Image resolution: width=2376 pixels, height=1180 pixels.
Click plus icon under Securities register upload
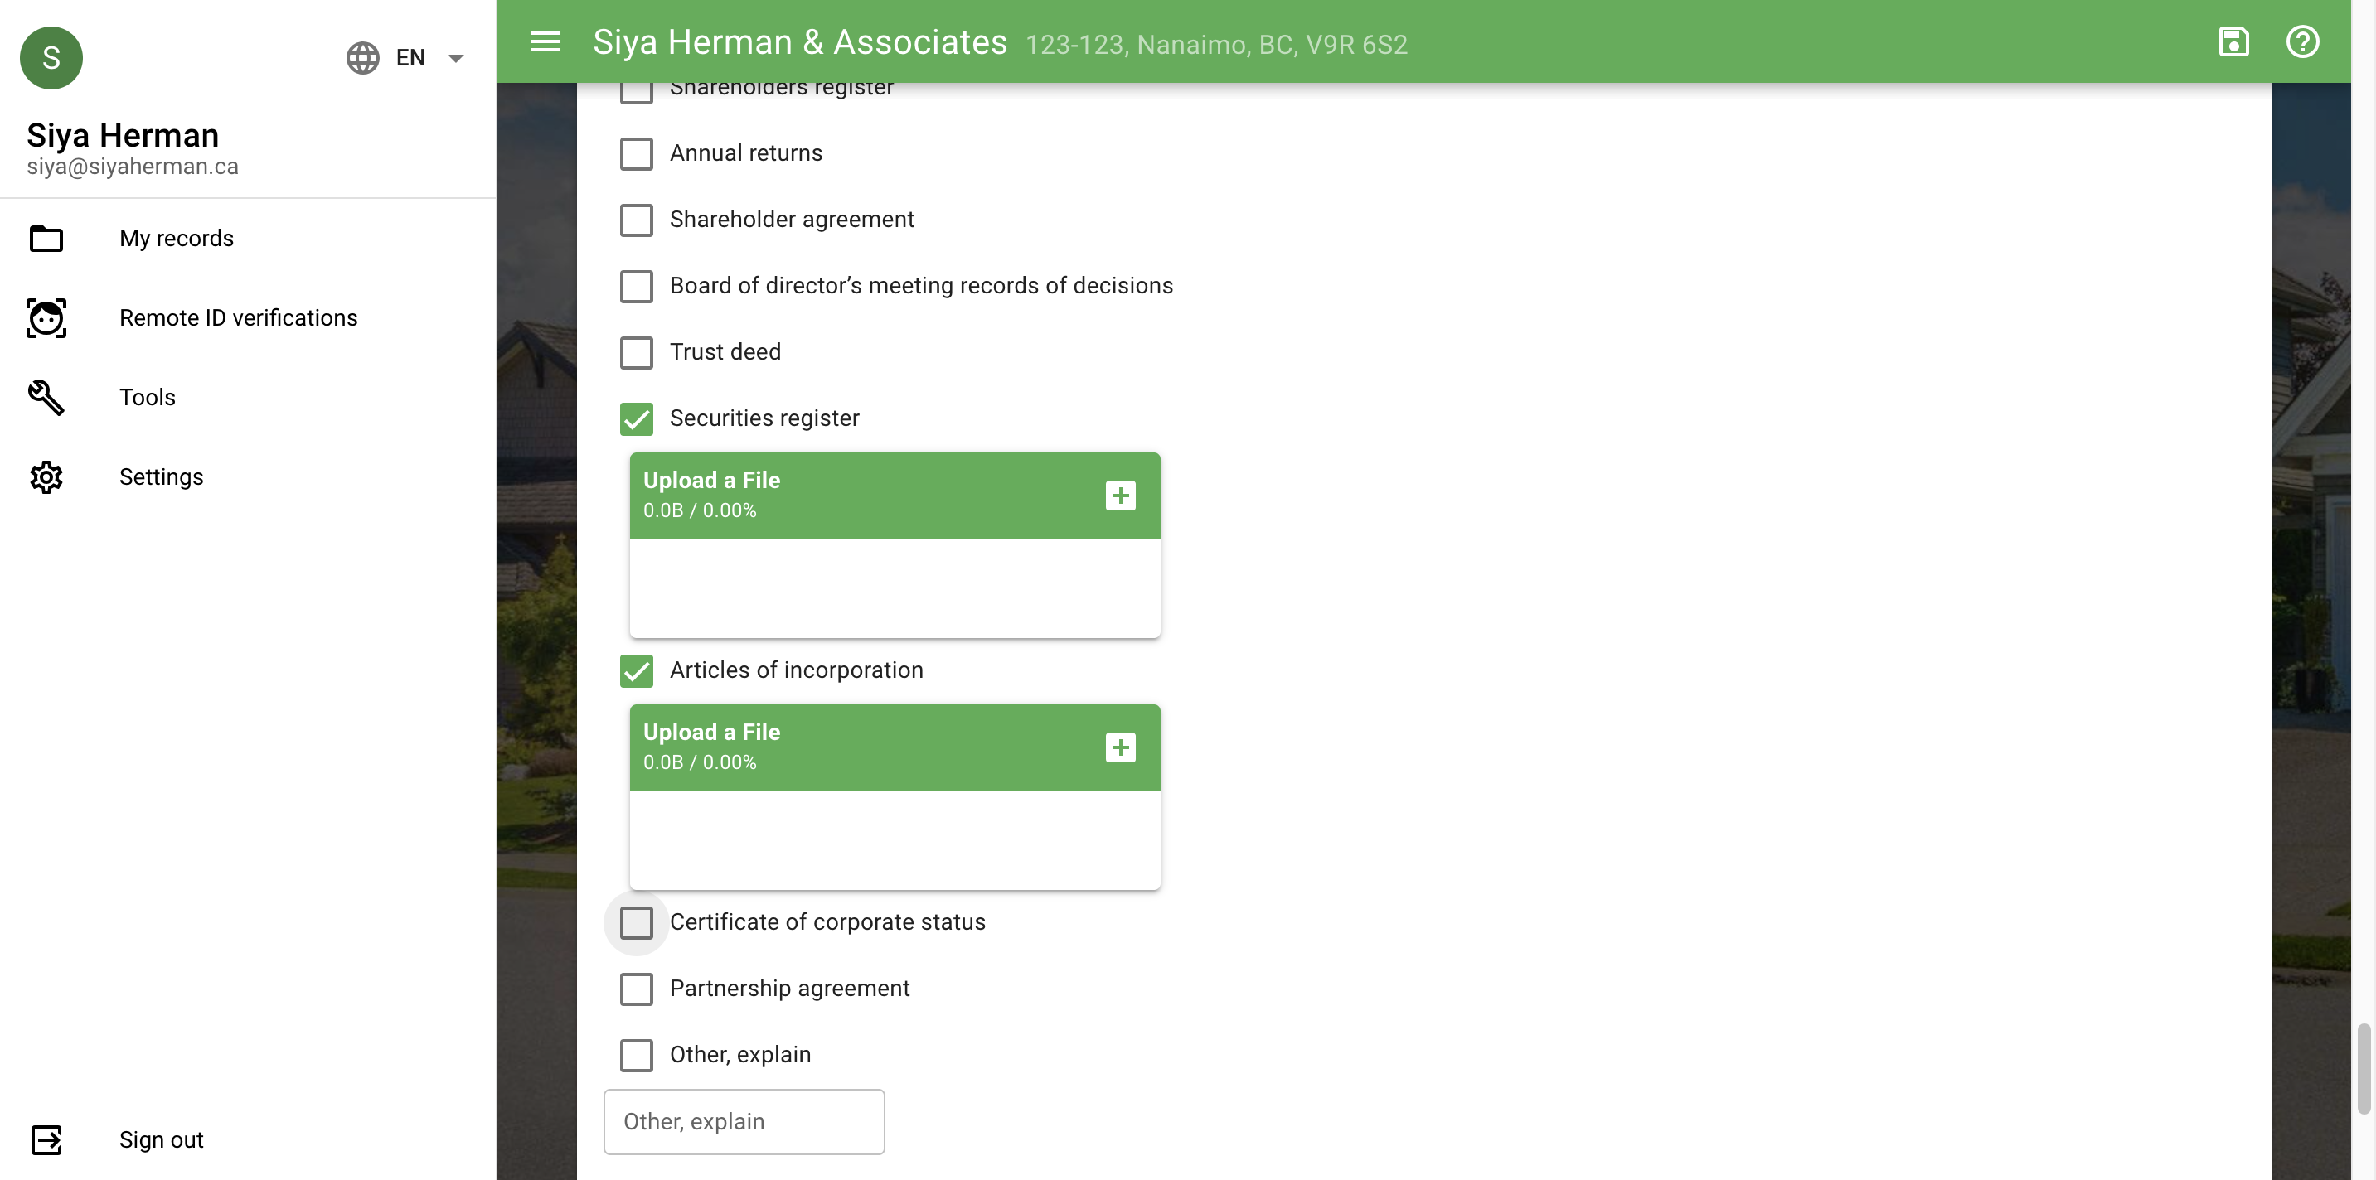tap(1120, 495)
